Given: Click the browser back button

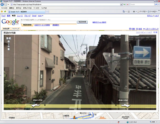Looking at the screenshot, I should [2, 4].
